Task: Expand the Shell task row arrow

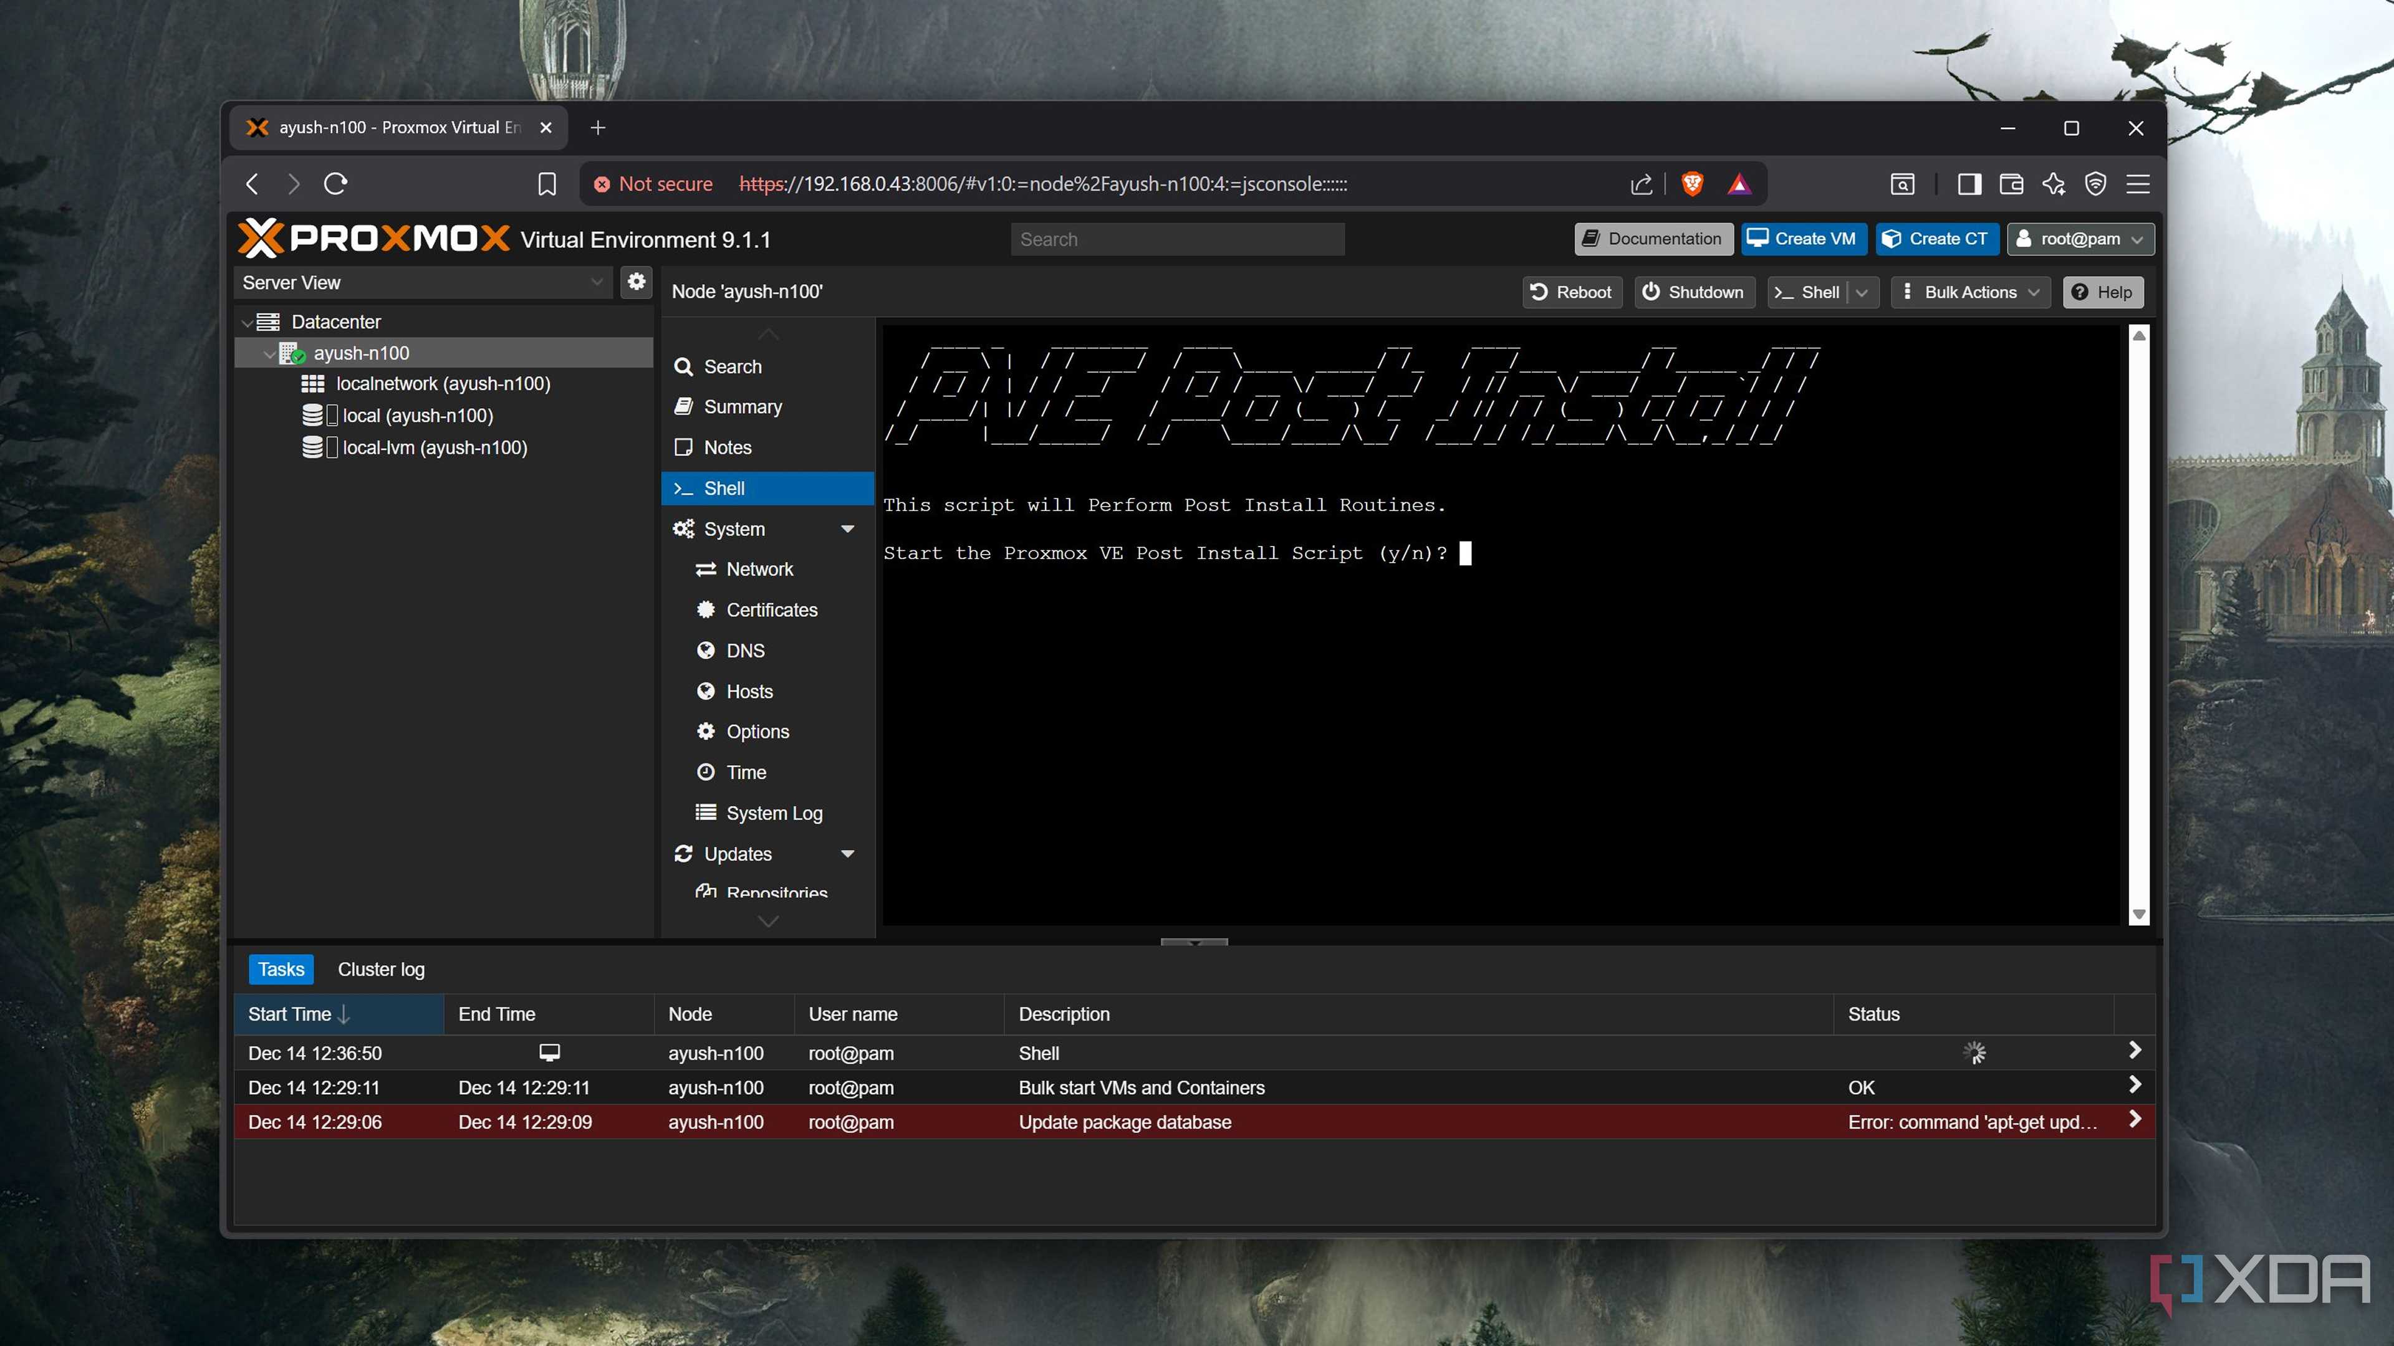Action: (2135, 1051)
